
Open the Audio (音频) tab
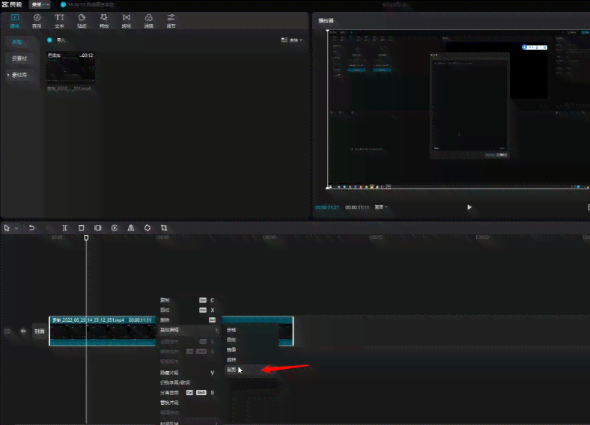[37, 21]
